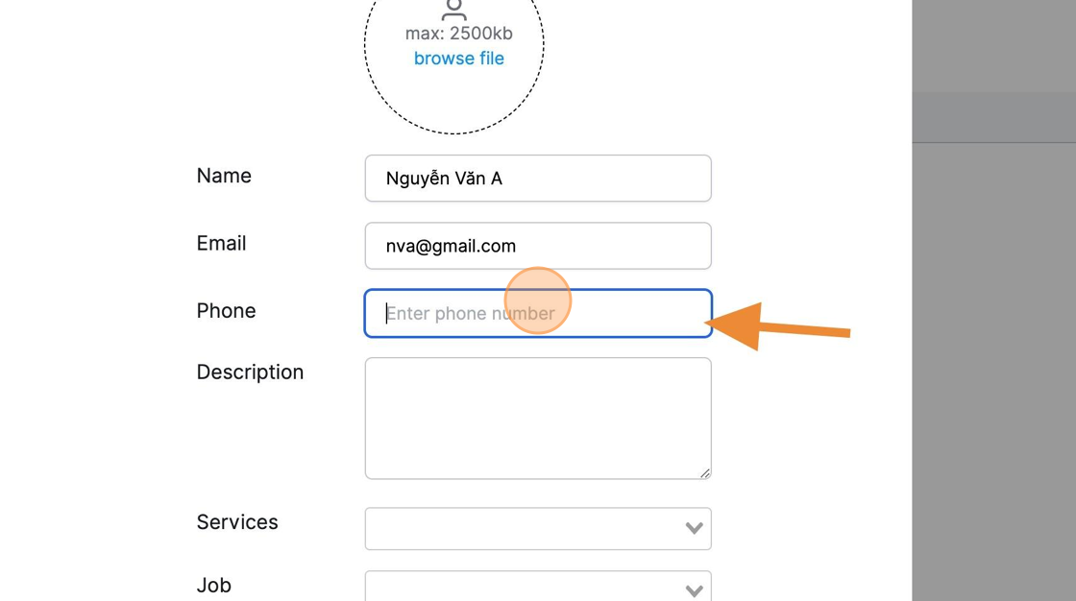Click the Email field with nva@gmail.com
Viewport: 1076px width, 601px height.
point(538,246)
